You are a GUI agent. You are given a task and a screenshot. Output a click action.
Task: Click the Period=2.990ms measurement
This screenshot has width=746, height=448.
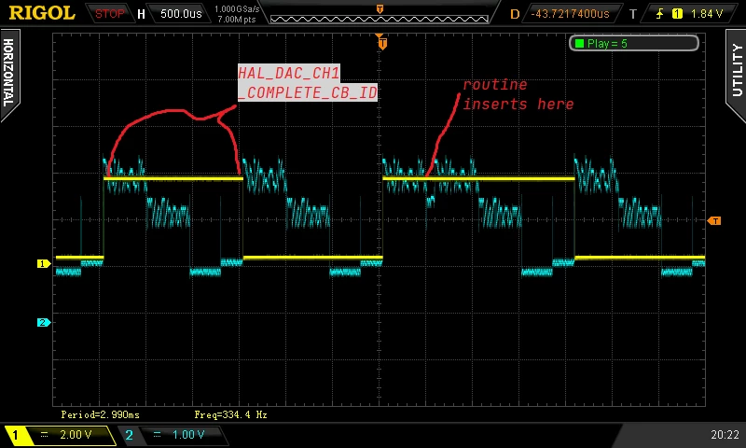101,414
